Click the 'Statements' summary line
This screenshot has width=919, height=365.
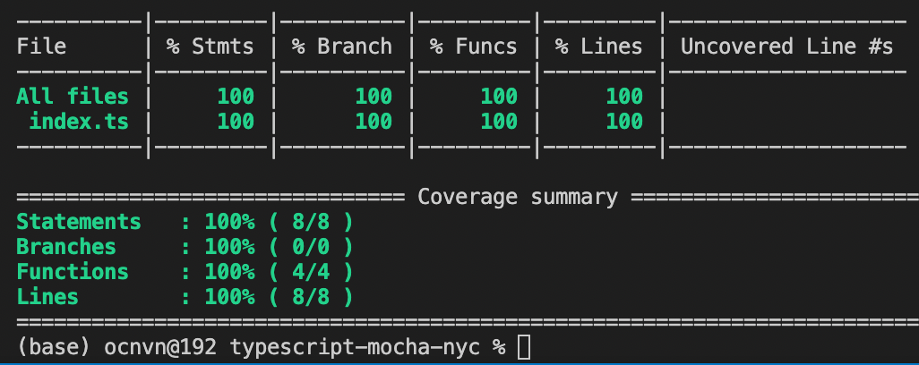pyautogui.click(x=185, y=222)
